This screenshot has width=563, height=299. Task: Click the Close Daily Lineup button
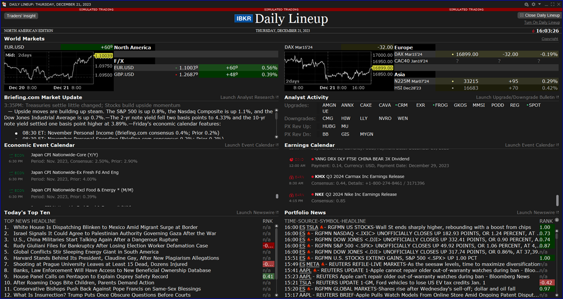pos(539,15)
